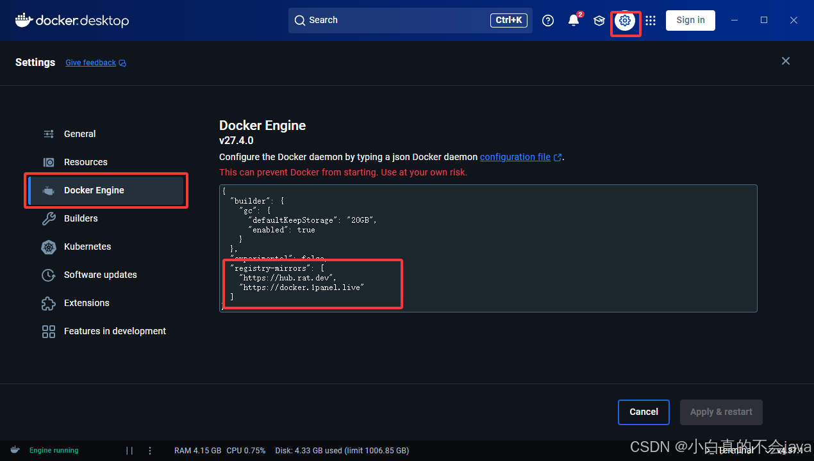Click the Disk 4.33 GB used status entry

342,451
